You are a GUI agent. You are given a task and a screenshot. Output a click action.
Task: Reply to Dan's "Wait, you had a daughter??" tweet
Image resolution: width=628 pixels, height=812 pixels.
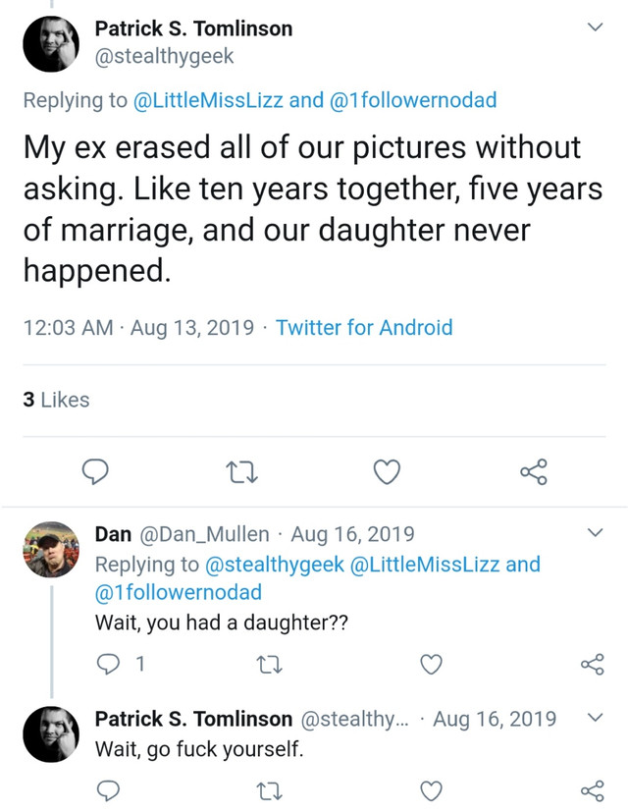coord(109,666)
